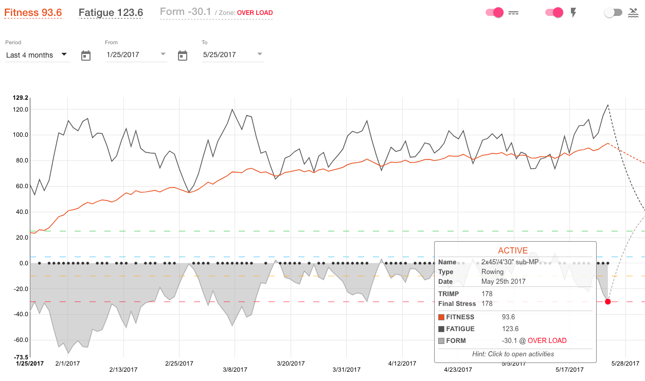The width and height of the screenshot is (645, 381).
Task: Click the lightning bolt icon
Action: coord(574,13)
